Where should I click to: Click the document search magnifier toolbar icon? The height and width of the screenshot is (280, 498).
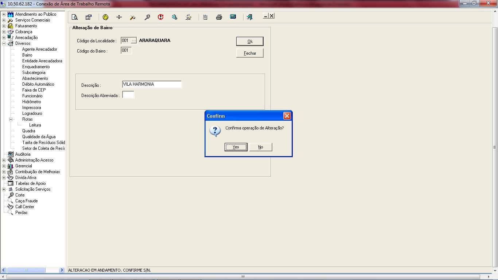[x=75, y=17]
